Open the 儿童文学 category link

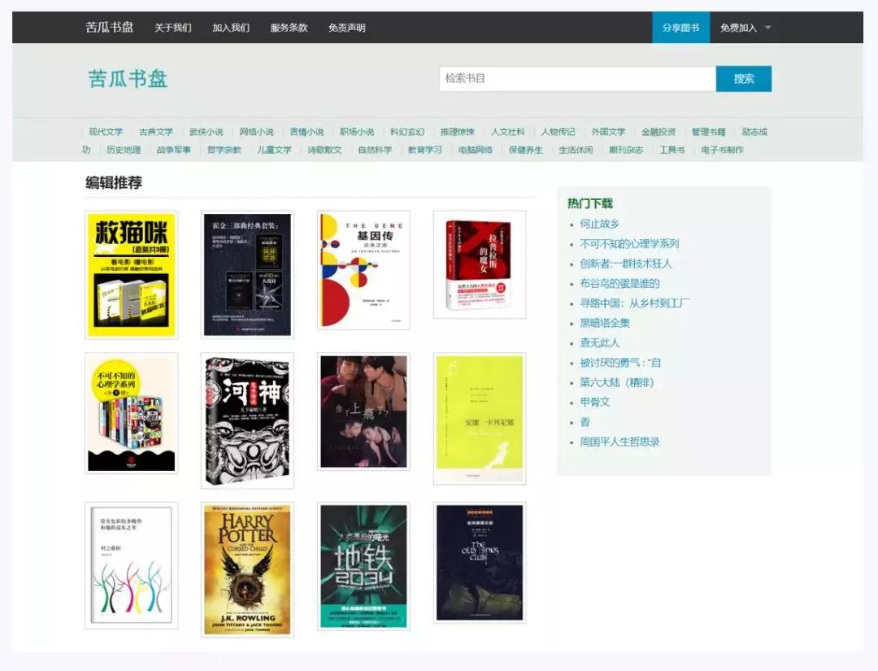point(274,150)
